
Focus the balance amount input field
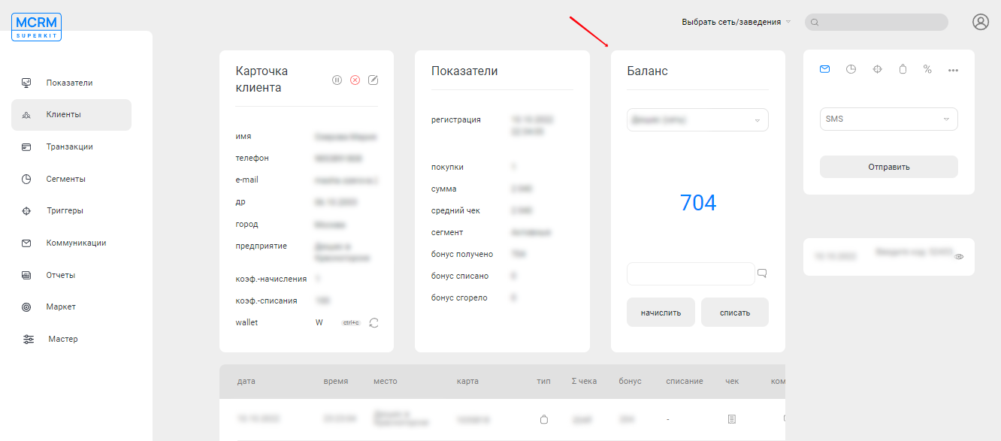pyautogui.click(x=691, y=273)
